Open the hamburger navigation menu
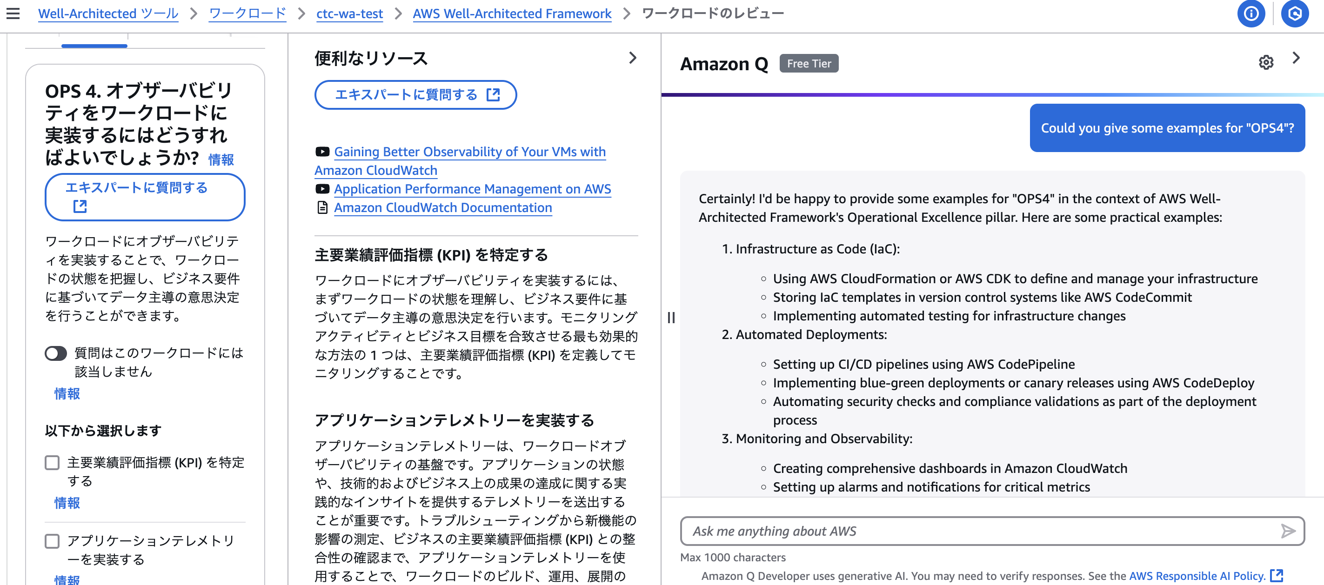This screenshot has height=585, width=1324. 13,13
